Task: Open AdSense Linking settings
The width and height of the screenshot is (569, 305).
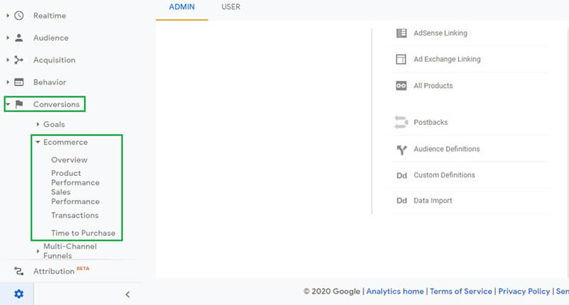Action: [440, 33]
